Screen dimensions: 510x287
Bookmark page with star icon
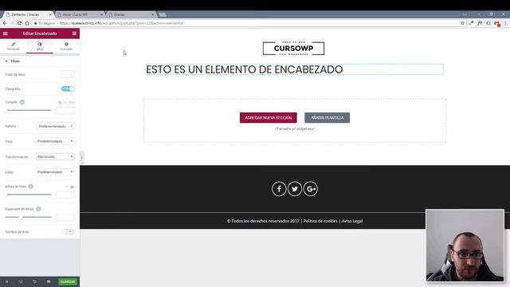tap(462, 23)
